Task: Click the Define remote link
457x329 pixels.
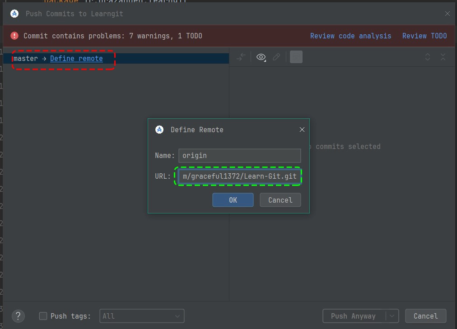Action: pos(76,59)
